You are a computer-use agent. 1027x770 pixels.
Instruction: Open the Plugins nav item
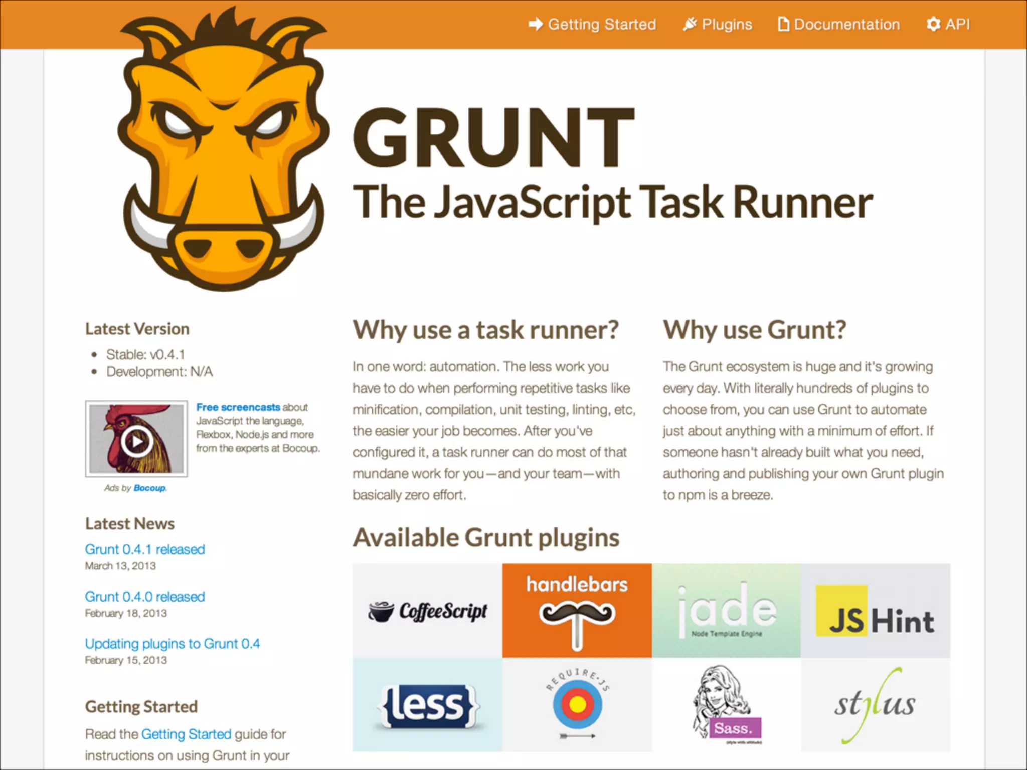pyautogui.click(x=718, y=24)
